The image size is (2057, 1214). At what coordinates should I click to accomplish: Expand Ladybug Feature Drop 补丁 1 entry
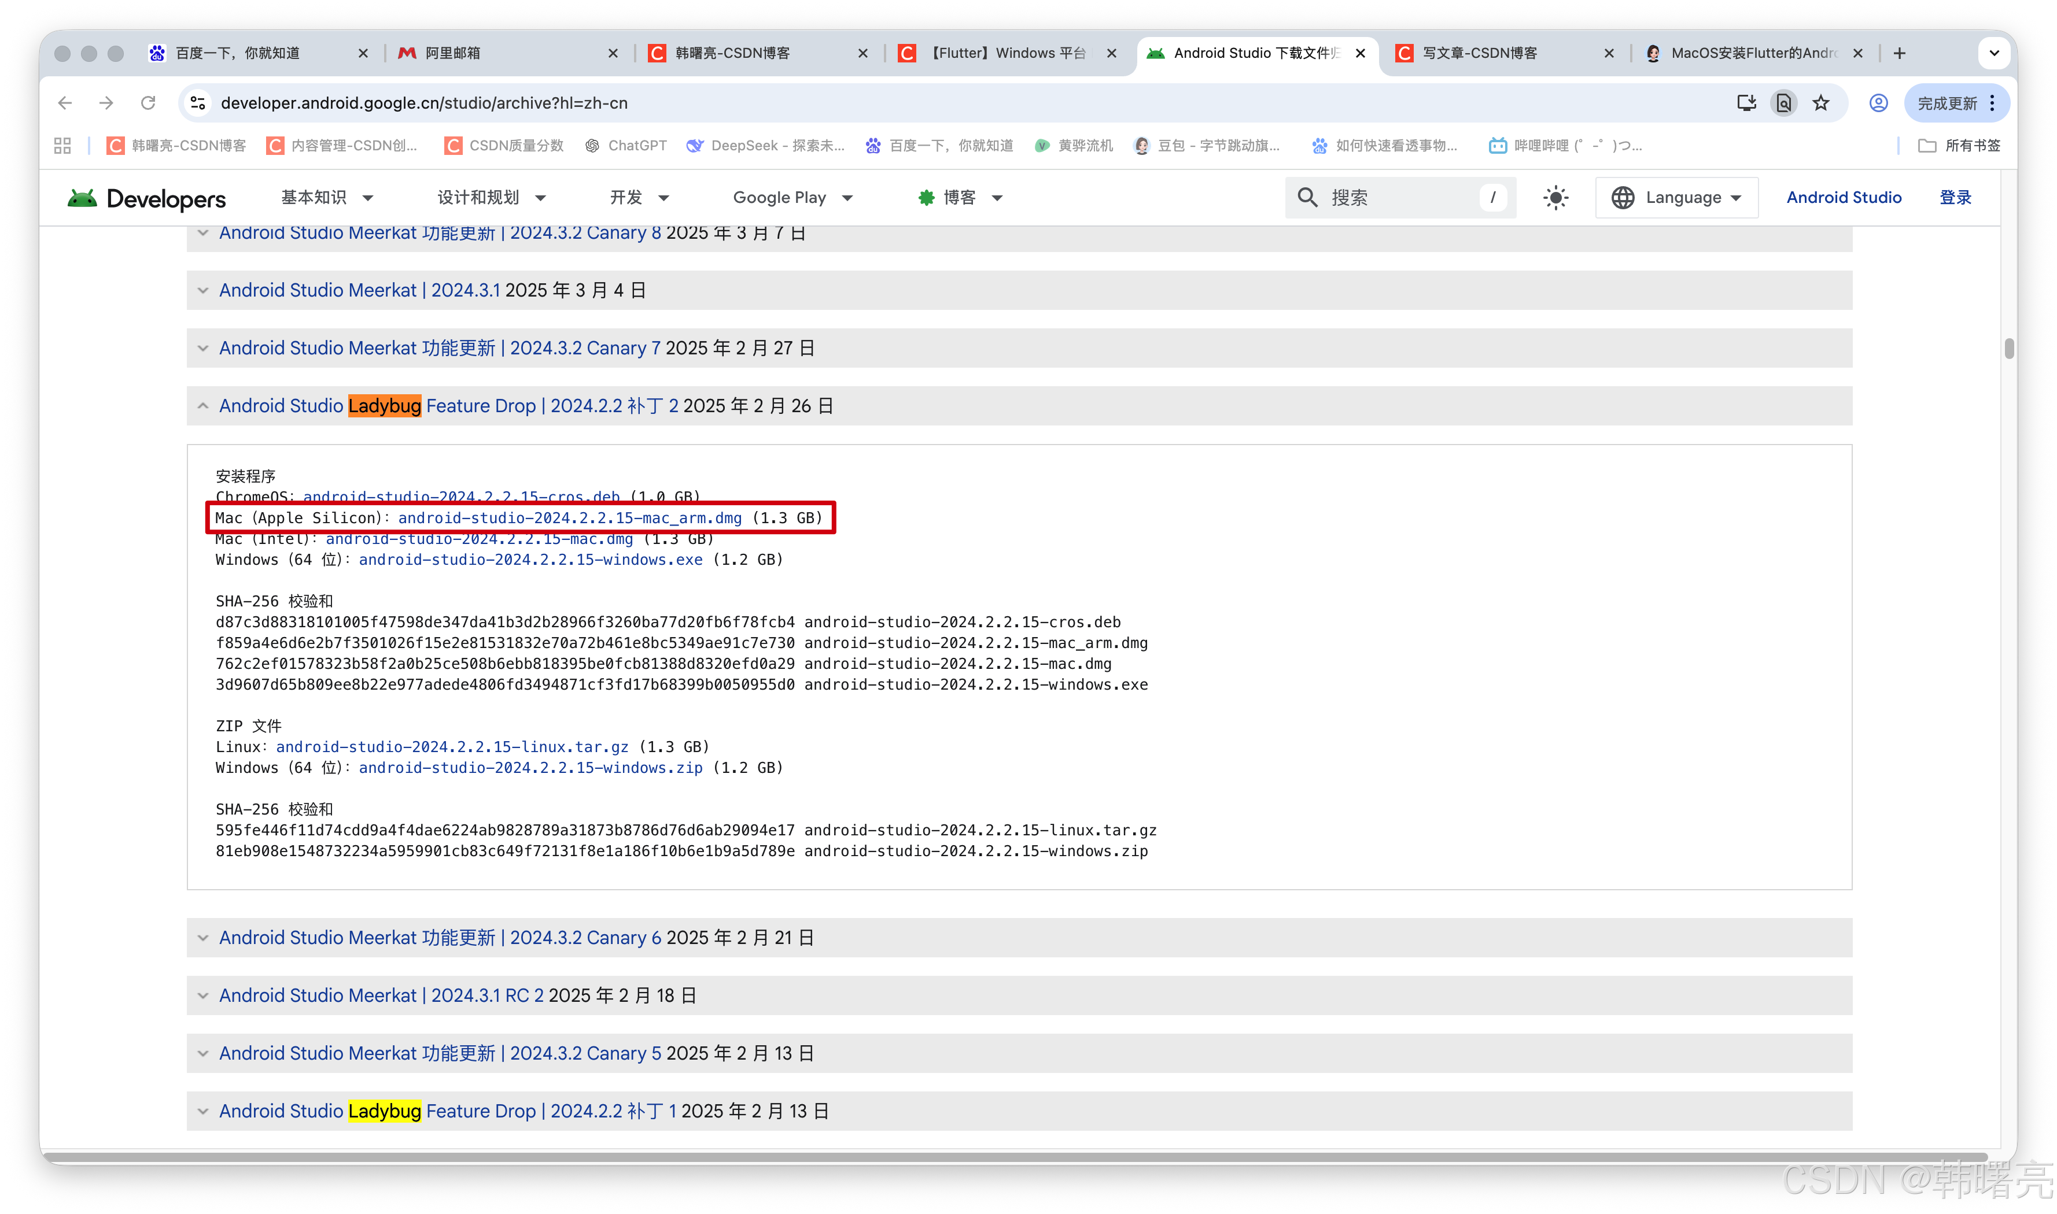click(1019, 1112)
